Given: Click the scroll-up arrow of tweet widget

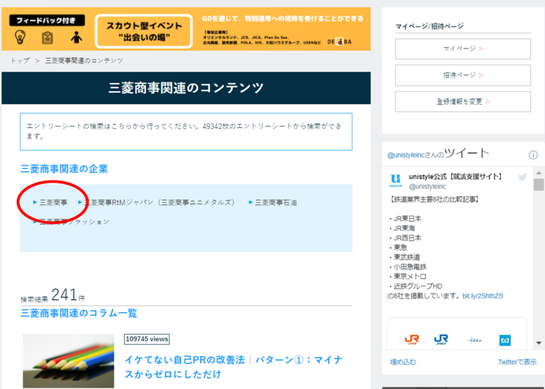Looking at the screenshot, I should click(538, 171).
